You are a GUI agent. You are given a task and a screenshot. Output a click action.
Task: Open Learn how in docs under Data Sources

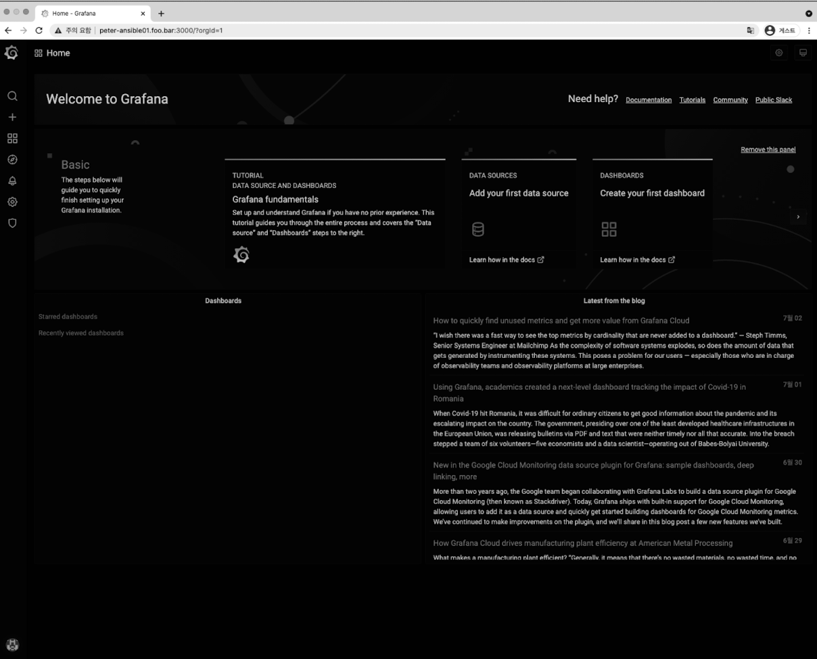pos(507,260)
